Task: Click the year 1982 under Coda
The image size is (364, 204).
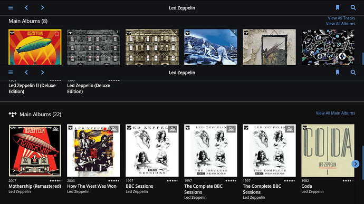Action: (305, 181)
